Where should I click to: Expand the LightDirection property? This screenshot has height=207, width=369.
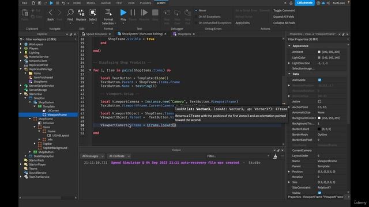(289, 63)
